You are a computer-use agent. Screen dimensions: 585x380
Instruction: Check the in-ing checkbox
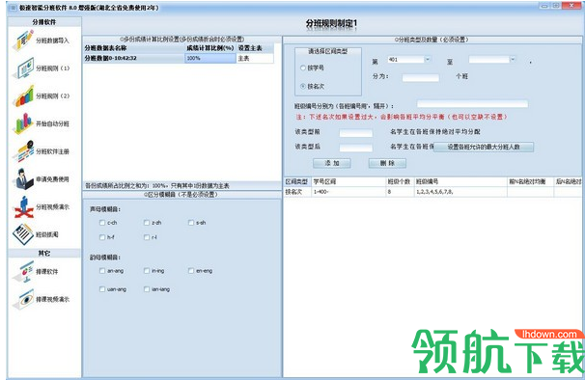tap(147, 271)
